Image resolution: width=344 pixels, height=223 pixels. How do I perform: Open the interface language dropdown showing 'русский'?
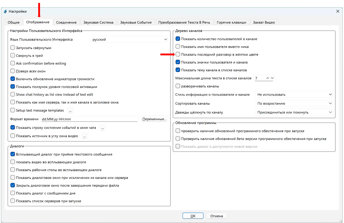(x=129, y=40)
